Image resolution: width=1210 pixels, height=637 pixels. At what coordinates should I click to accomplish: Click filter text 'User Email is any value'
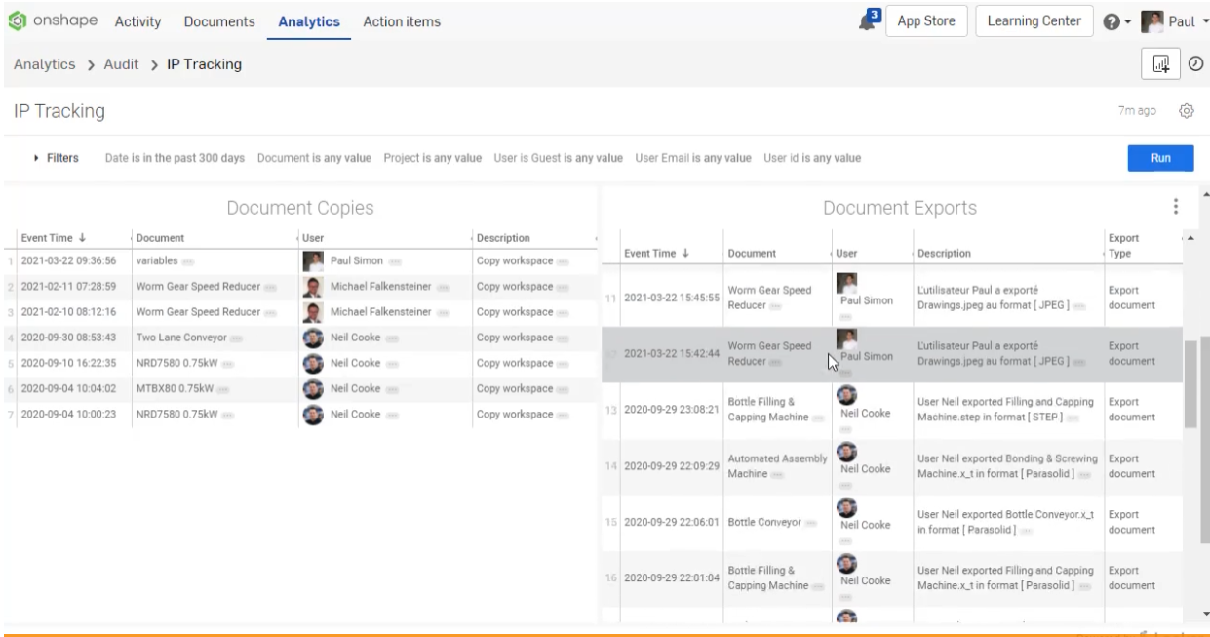point(693,158)
